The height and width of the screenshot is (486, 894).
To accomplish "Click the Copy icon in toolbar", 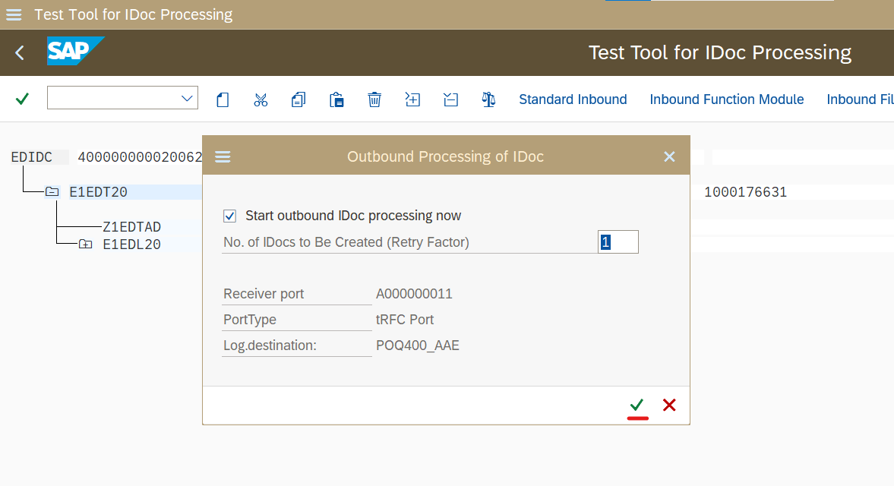I will (299, 99).
